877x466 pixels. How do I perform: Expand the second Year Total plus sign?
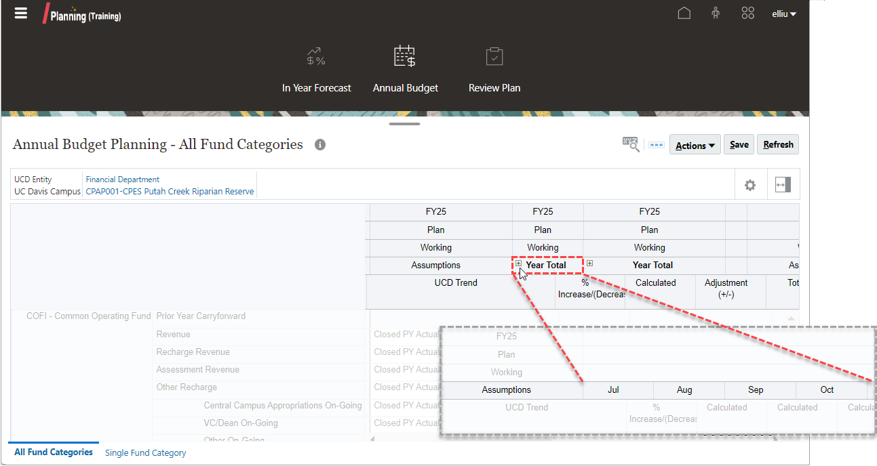pos(589,263)
